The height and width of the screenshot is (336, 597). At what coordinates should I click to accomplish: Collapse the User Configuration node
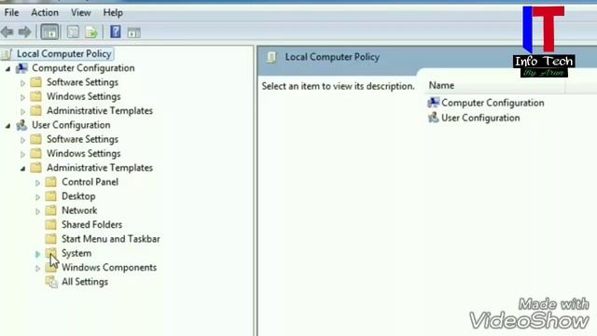[x=7, y=126]
